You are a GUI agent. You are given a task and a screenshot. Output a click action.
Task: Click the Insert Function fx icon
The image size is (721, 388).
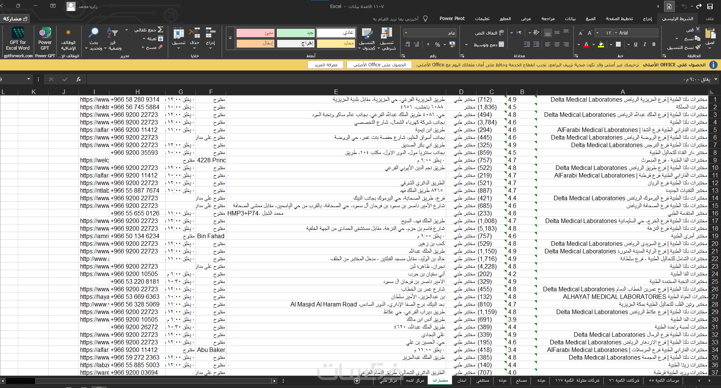pyautogui.click(x=79, y=79)
